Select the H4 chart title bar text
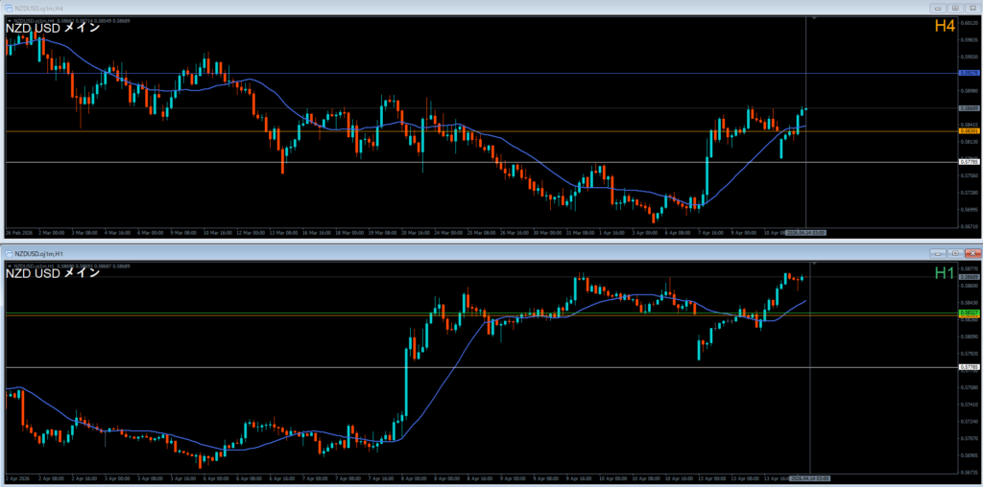 [x=36, y=8]
